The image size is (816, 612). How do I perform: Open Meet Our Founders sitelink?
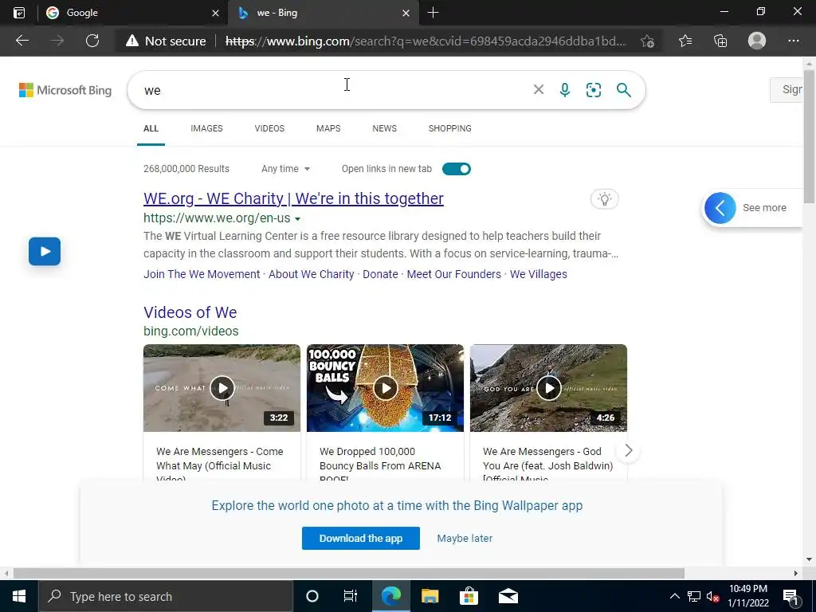coord(453,274)
